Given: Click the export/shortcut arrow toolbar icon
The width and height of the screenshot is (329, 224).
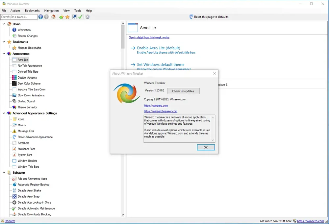Looking at the screenshot, I should coord(74,17).
